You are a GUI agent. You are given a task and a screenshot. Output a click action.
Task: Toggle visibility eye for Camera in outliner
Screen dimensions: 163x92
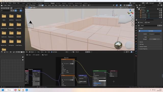pos(159,11)
